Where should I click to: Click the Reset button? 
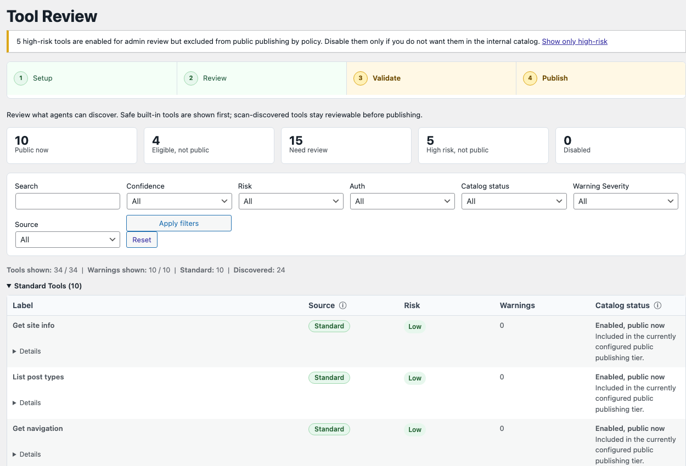pyautogui.click(x=142, y=240)
